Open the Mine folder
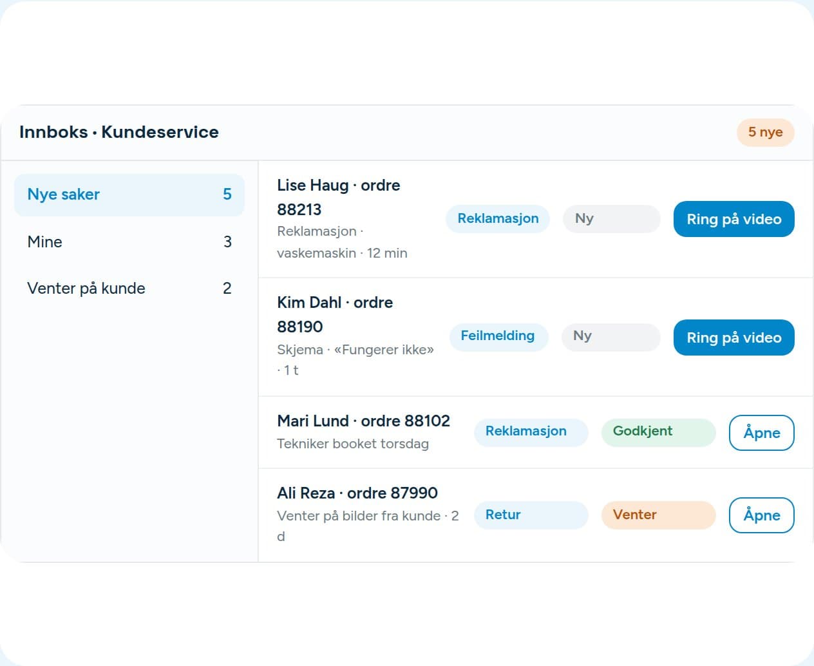 [129, 242]
